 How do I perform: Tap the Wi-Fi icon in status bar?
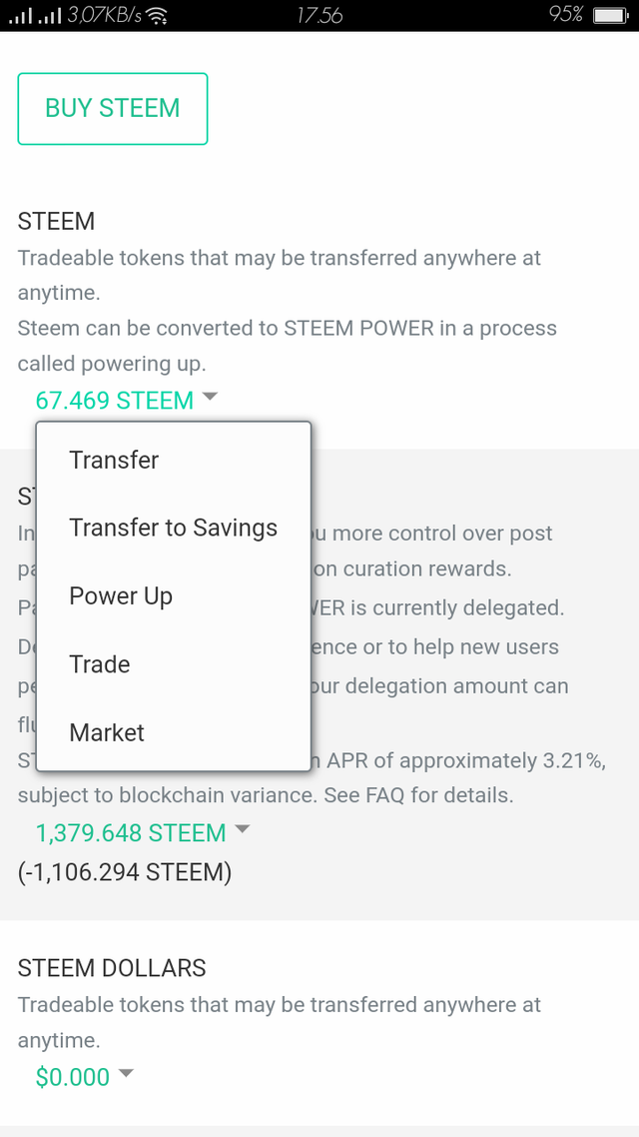[157, 16]
